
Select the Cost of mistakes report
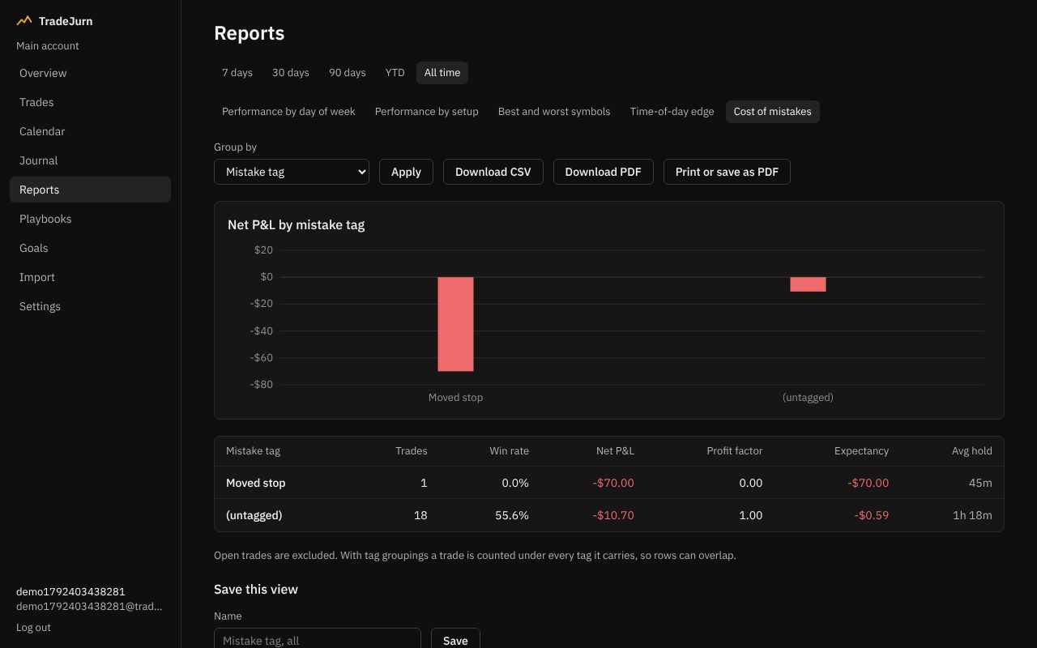click(x=773, y=112)
